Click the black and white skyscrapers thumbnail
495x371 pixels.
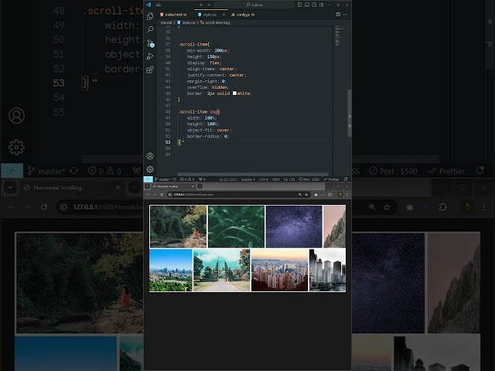click(327, 270)
